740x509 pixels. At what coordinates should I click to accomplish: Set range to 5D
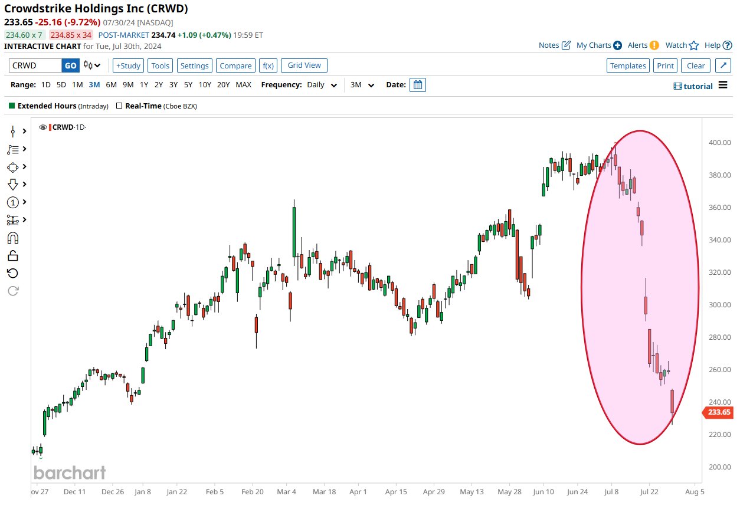click(x=61, y=85)
